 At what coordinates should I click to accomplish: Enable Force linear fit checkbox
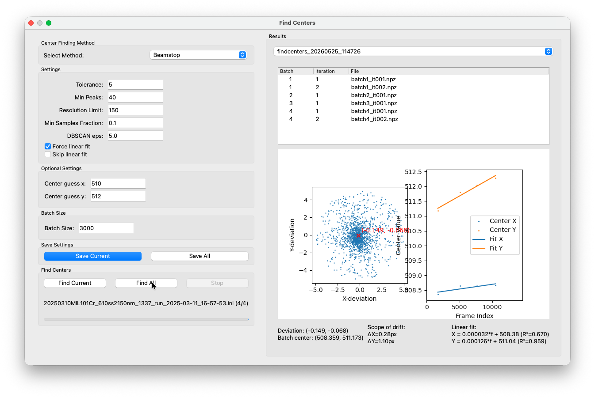pyautogui.click(x=48, y=146)
